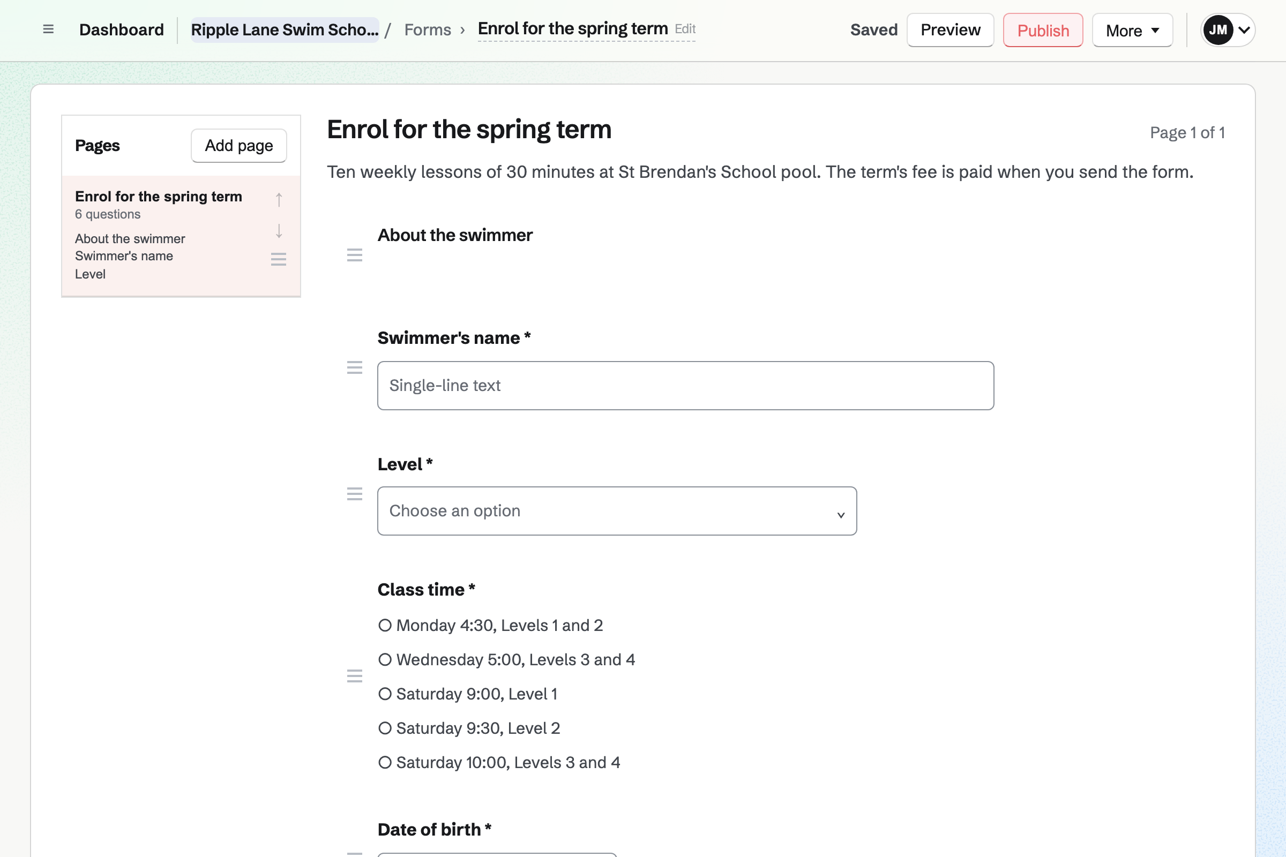Click the About the swimmer section heading

(x=455, y=235)
